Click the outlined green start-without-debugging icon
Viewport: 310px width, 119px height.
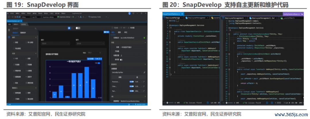[73, 17]
